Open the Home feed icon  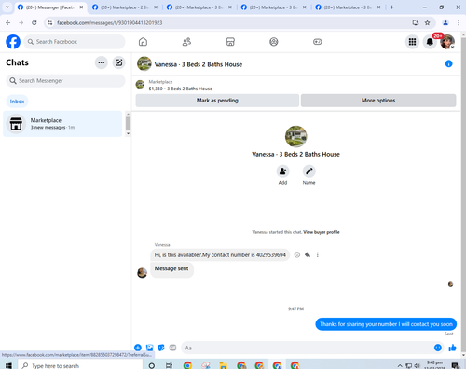[x=143, y=42]
